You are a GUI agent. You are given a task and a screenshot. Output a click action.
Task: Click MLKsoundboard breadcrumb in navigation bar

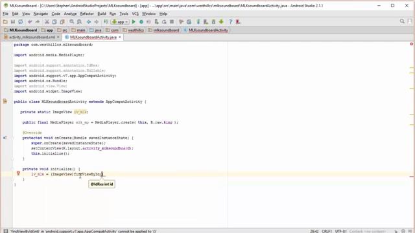pos(21,30)
